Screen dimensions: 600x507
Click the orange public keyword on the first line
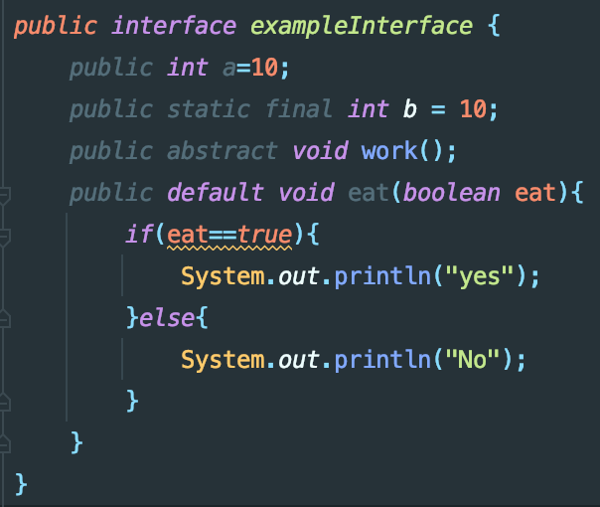pos(56,27)
